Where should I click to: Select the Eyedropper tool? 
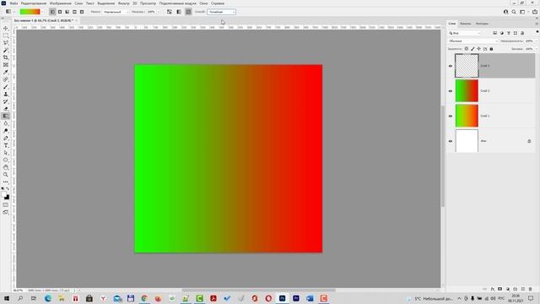(x=6, y=72)
